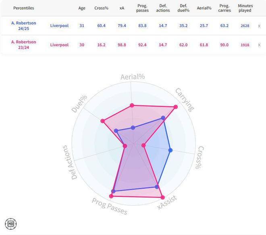This screenshot has width=266, height=235.
Task: Click the blue Duel% data point
Action: point(116,131)
